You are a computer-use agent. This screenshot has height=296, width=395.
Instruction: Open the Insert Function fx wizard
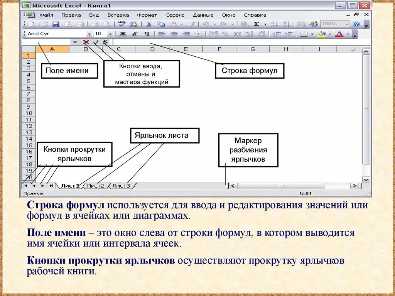click(x=105, y=42)
